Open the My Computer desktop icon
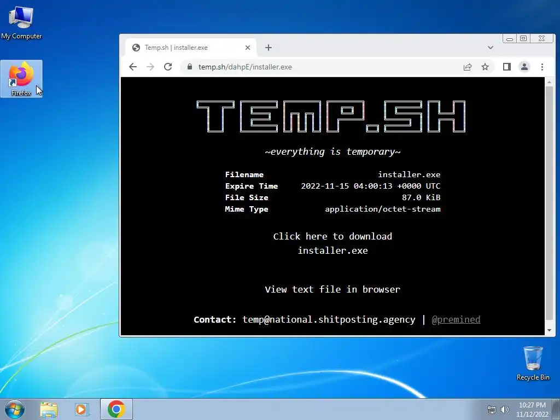Screen dimensions: 560x420 tap(21, 22)
